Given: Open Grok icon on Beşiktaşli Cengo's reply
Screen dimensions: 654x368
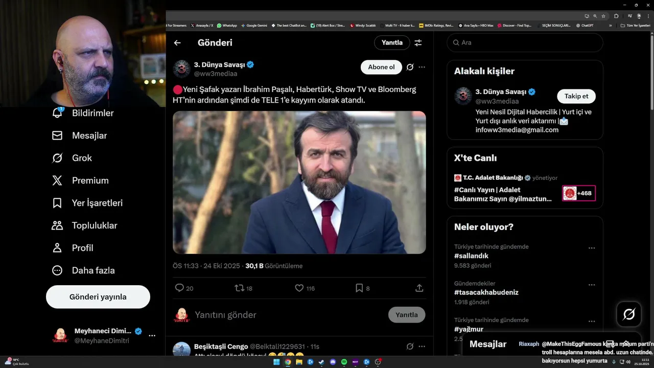Looking at the screenshot, I should 410,347.
